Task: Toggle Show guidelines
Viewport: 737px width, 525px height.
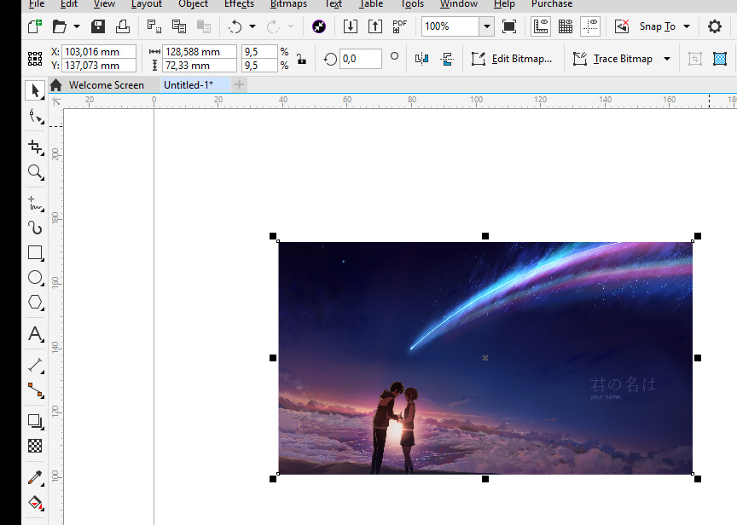Action: (590, 26)
